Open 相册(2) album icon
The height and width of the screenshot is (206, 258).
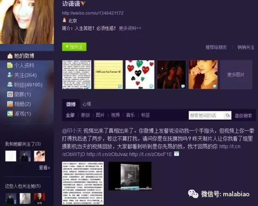10,104
